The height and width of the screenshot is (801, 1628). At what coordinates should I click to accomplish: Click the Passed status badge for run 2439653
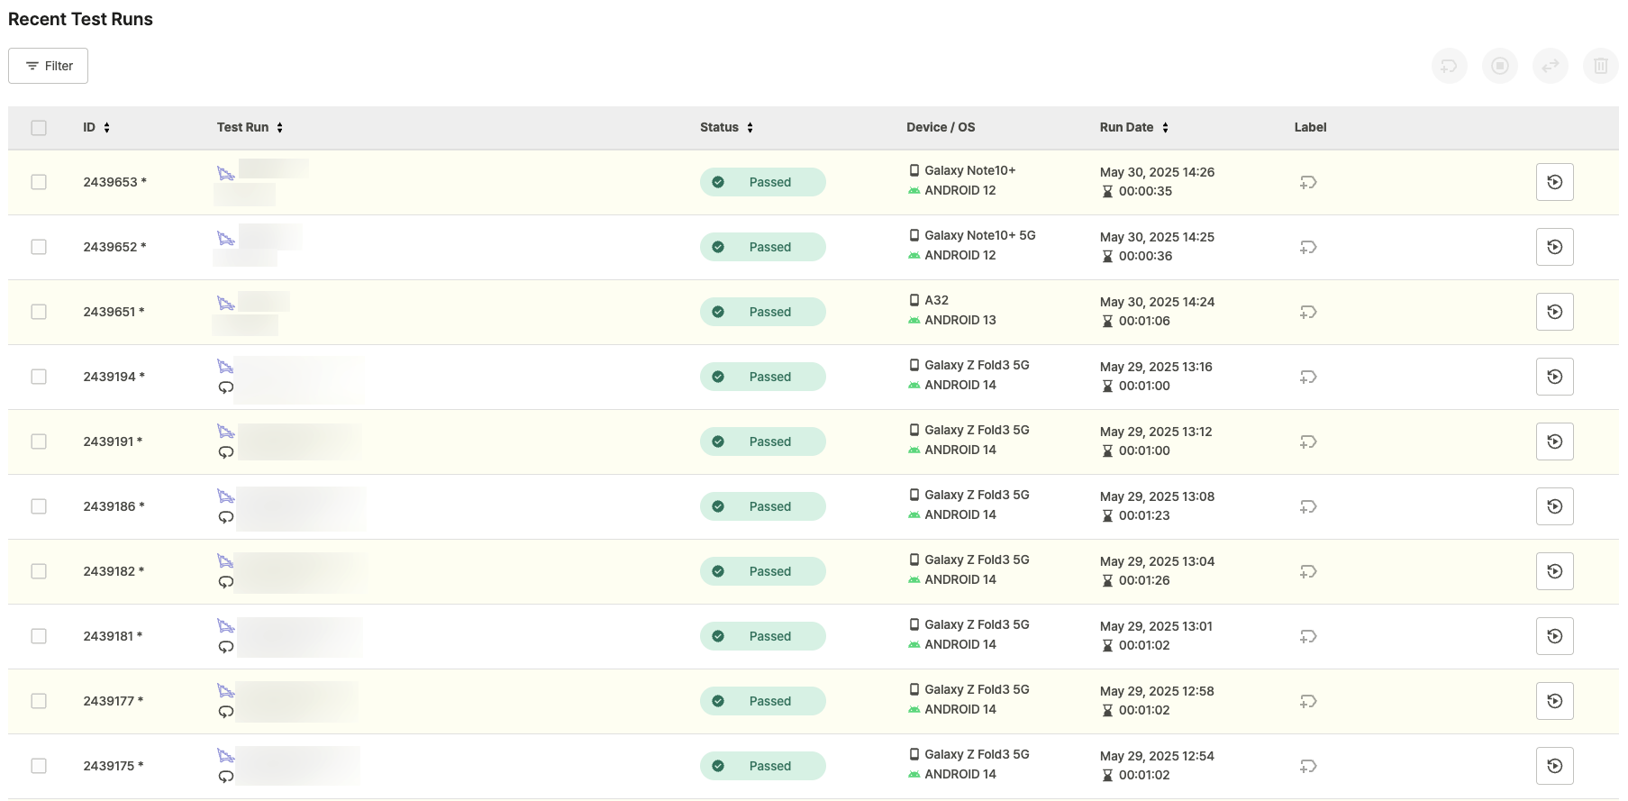point(762,182)
